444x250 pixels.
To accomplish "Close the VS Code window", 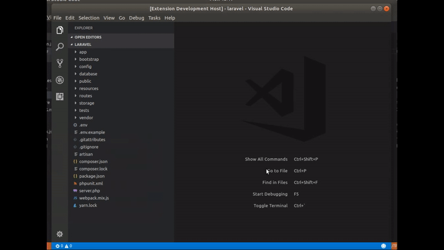I will pyautogui.click(x=386, y=9).
